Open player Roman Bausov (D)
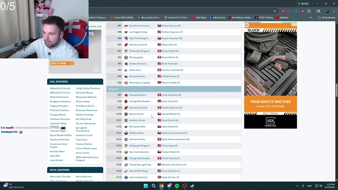This screenshot has width=338, height=190. click(x=171, y=26)
